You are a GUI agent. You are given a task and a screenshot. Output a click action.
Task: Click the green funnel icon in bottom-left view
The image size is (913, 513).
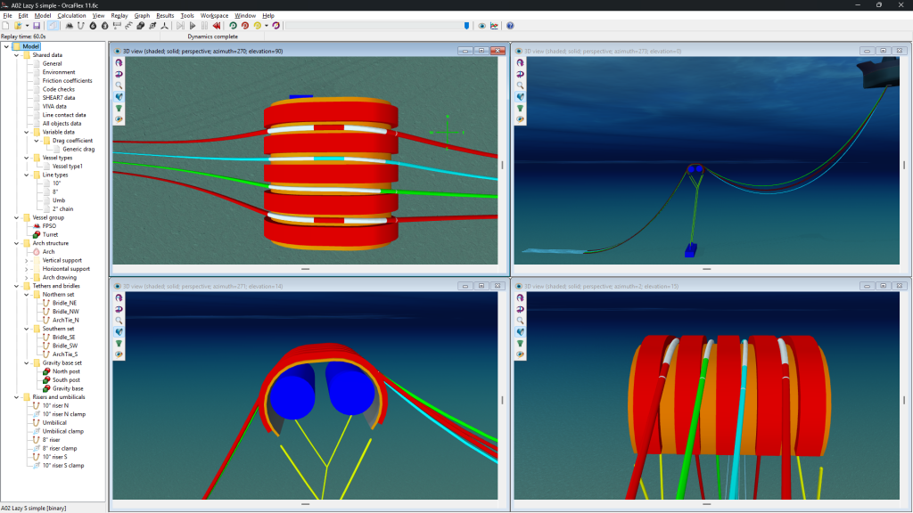(119, 342)
